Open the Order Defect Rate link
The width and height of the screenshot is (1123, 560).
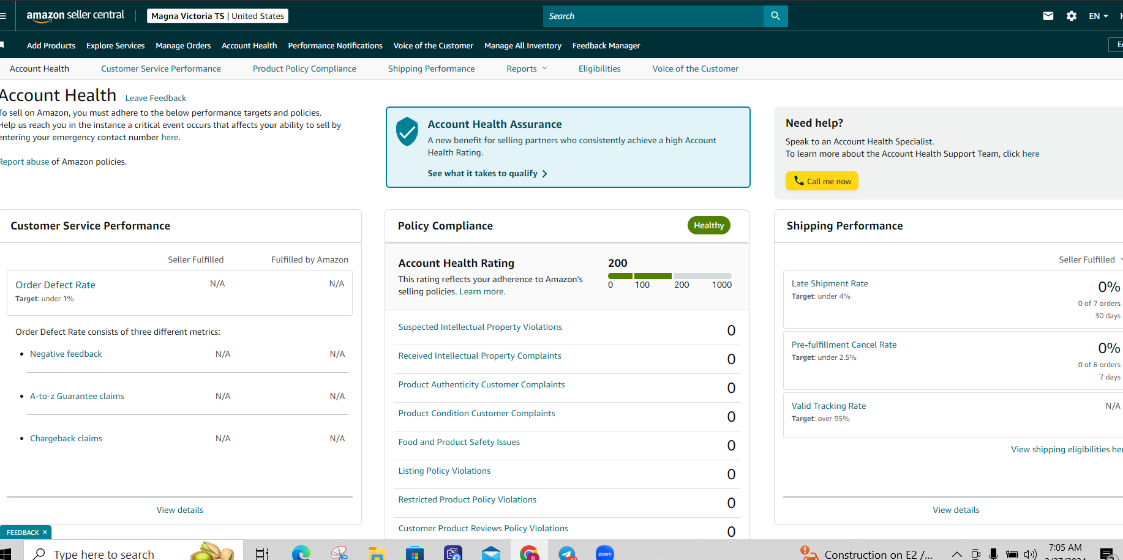pos(56,285)
